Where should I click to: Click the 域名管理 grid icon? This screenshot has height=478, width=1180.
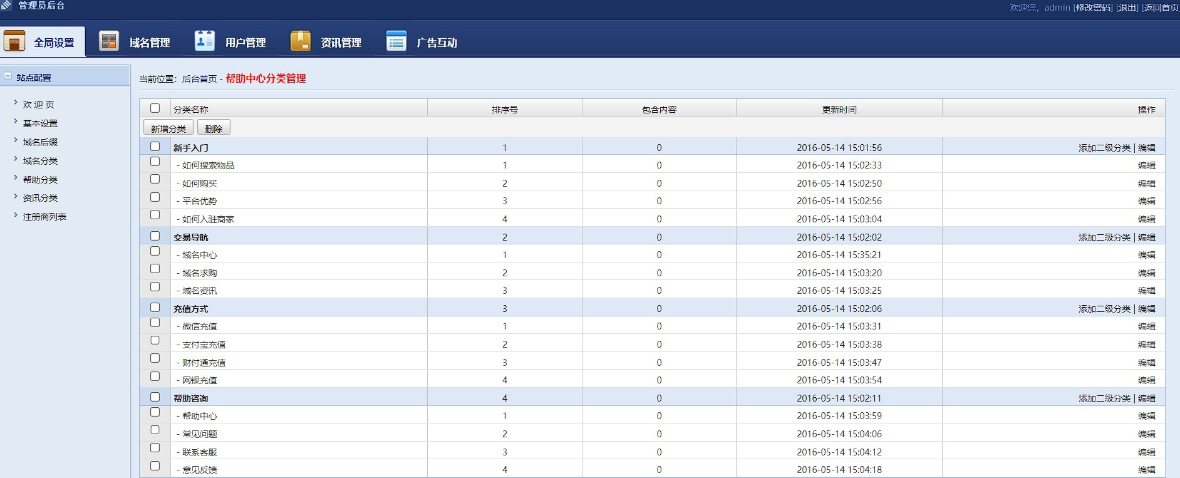coord(109,41)
